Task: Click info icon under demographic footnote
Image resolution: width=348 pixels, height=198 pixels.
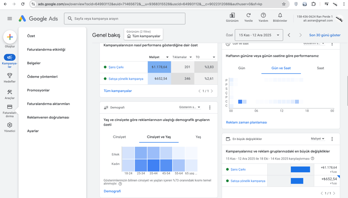Action: (120, 184)
